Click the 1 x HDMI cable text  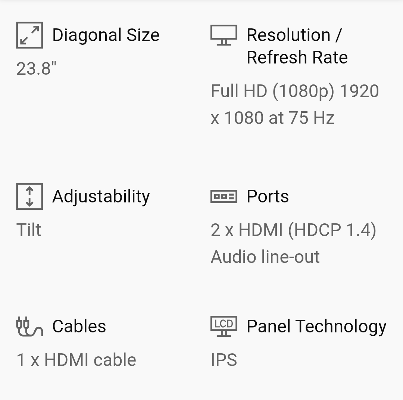coord(76,360)
